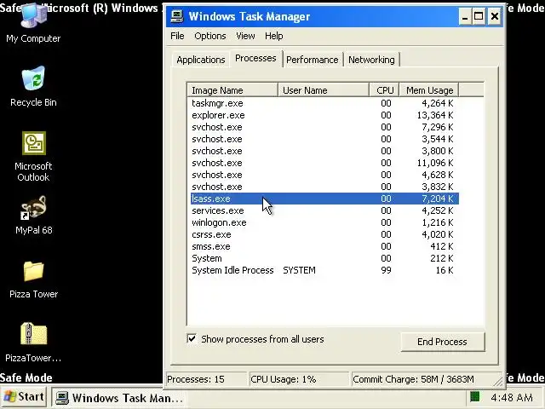Viewport: 545px width, 409px height.
Task: Toggle Show processes from all users checkbox
Action: click(192, 339)
